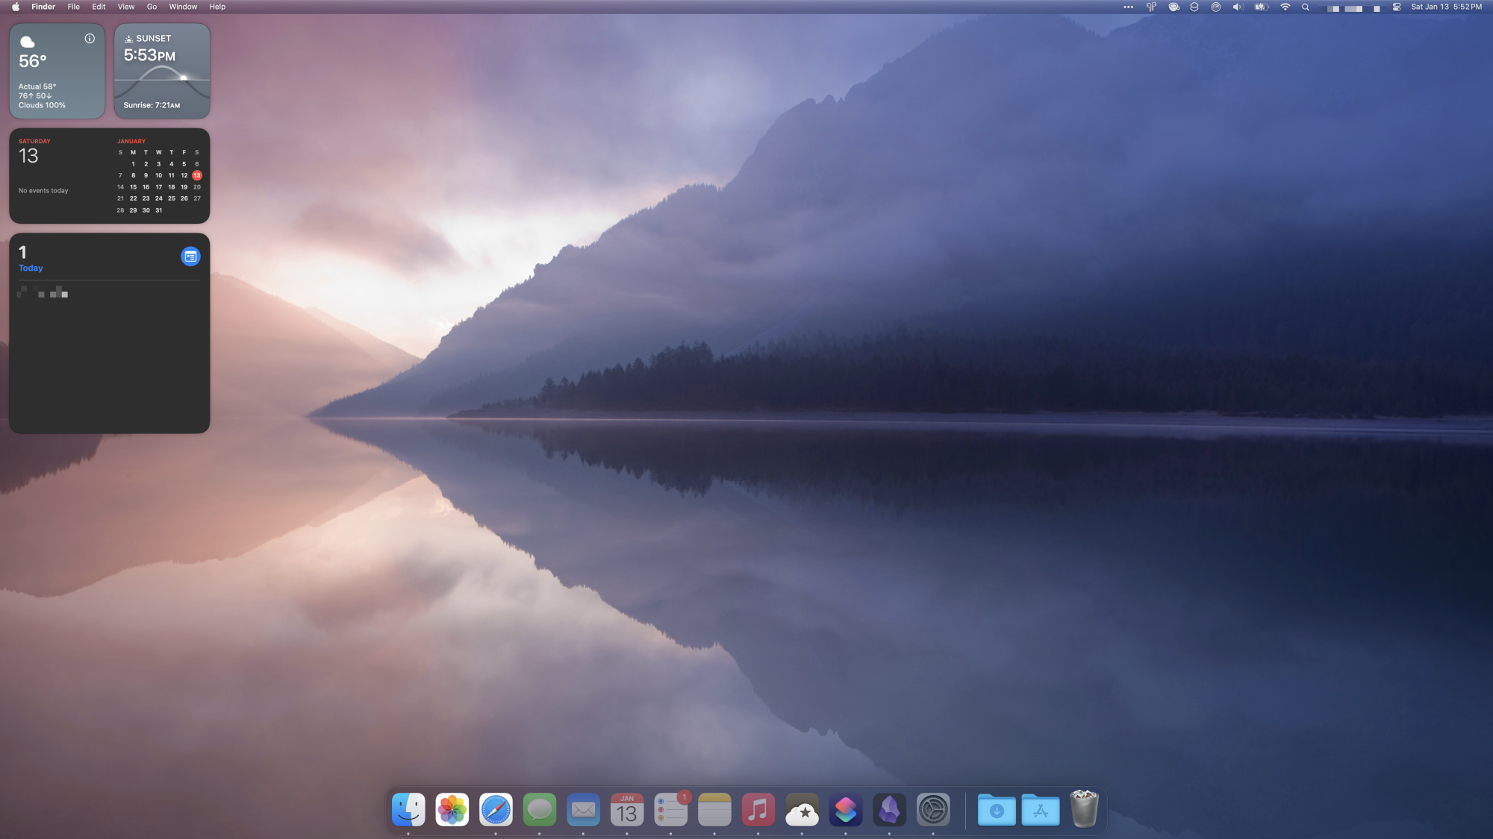The height and width of the screenshot is (839, 1493).
Task: Open Reminders app with badge
Action: click(670, 810)
